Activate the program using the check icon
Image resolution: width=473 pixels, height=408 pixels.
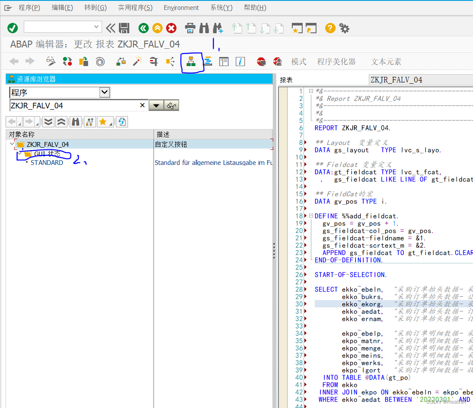[13, 28]
